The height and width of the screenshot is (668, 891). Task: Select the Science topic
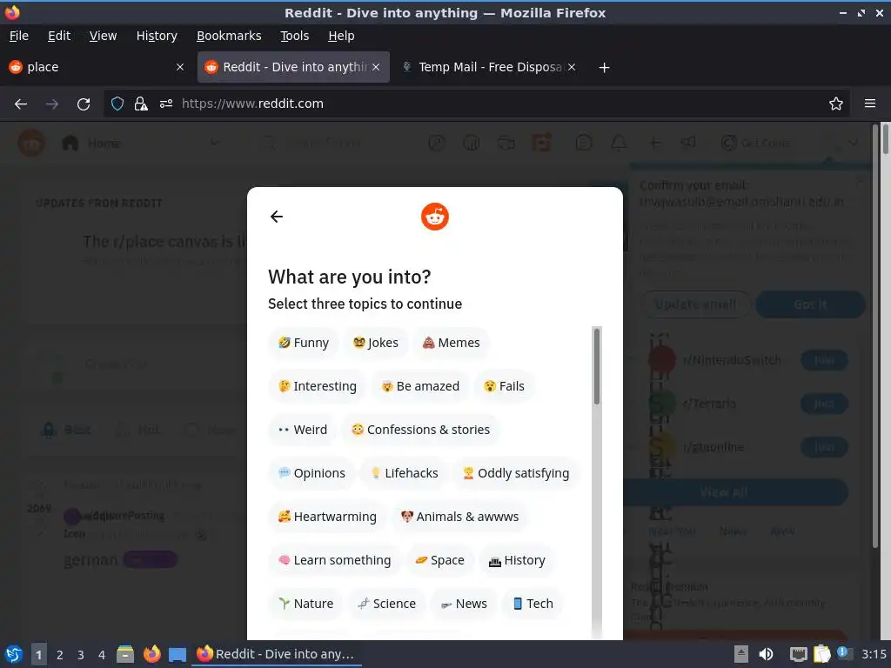387,604
